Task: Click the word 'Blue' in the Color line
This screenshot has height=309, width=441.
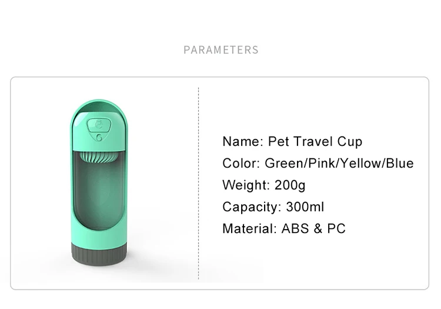Action: point(399,163)
